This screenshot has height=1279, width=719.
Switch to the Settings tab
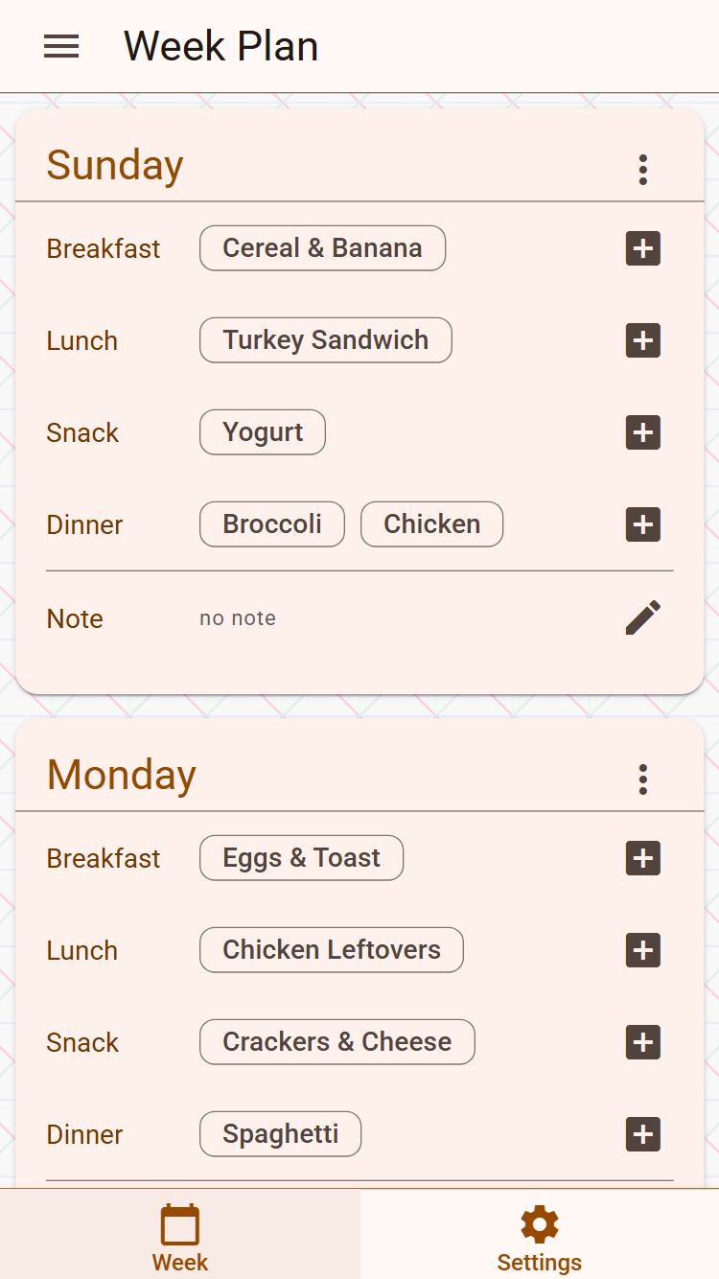pyautogui.click(x=539, y=1237)
